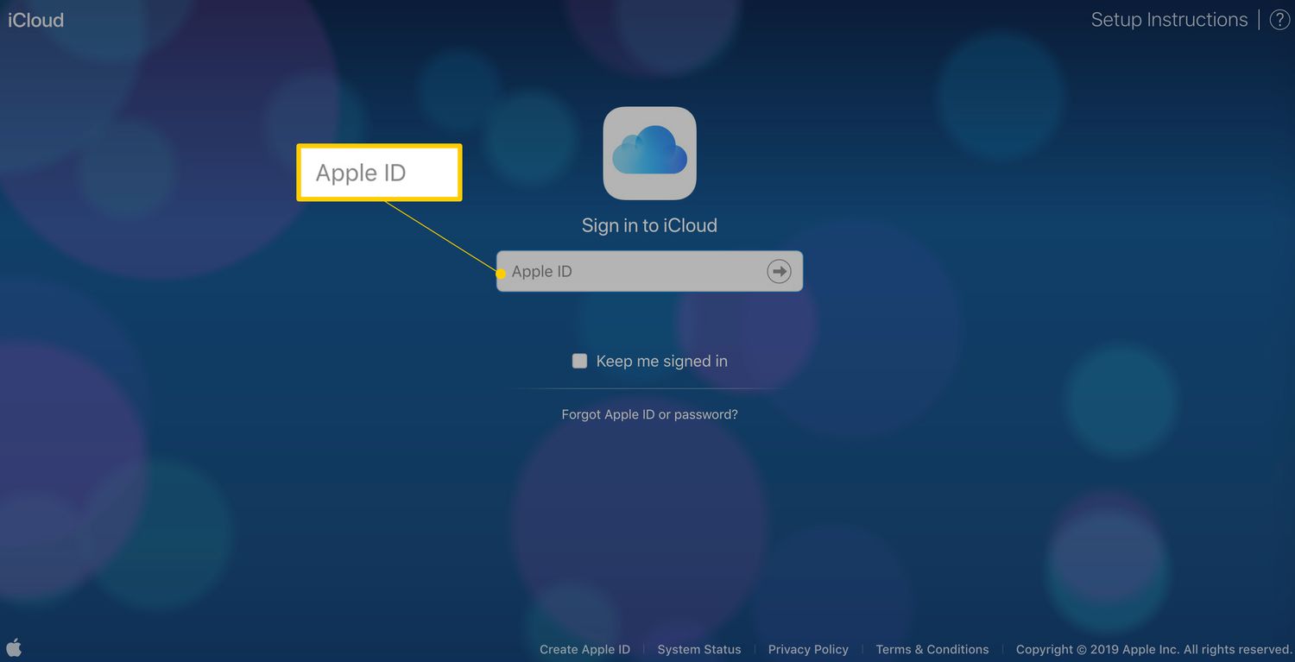Click the separator bar beside Setup Instructions
Viewport: 1295px width, 662px height.
pos(1259,20)
